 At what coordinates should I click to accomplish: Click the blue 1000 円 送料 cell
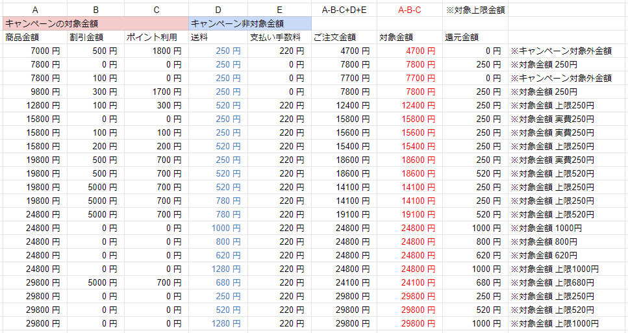(218, 228)
